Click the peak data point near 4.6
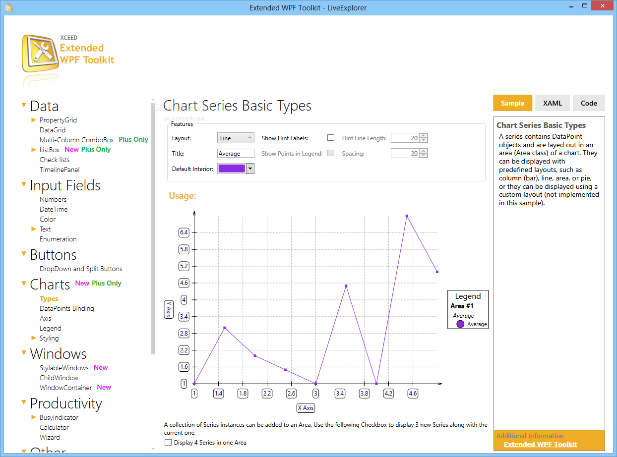617x457 pixels. click(407, 216)
